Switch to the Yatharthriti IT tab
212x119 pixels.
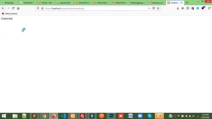tap(27, 3)
